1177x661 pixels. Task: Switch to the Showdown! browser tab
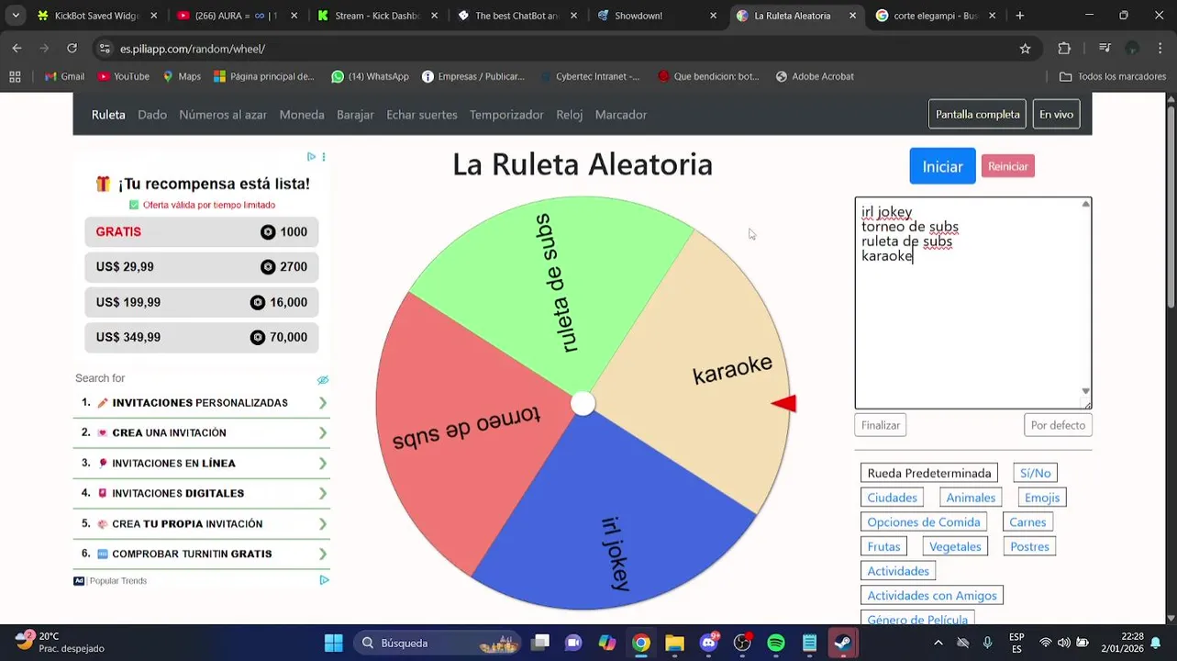click(657, 16)
